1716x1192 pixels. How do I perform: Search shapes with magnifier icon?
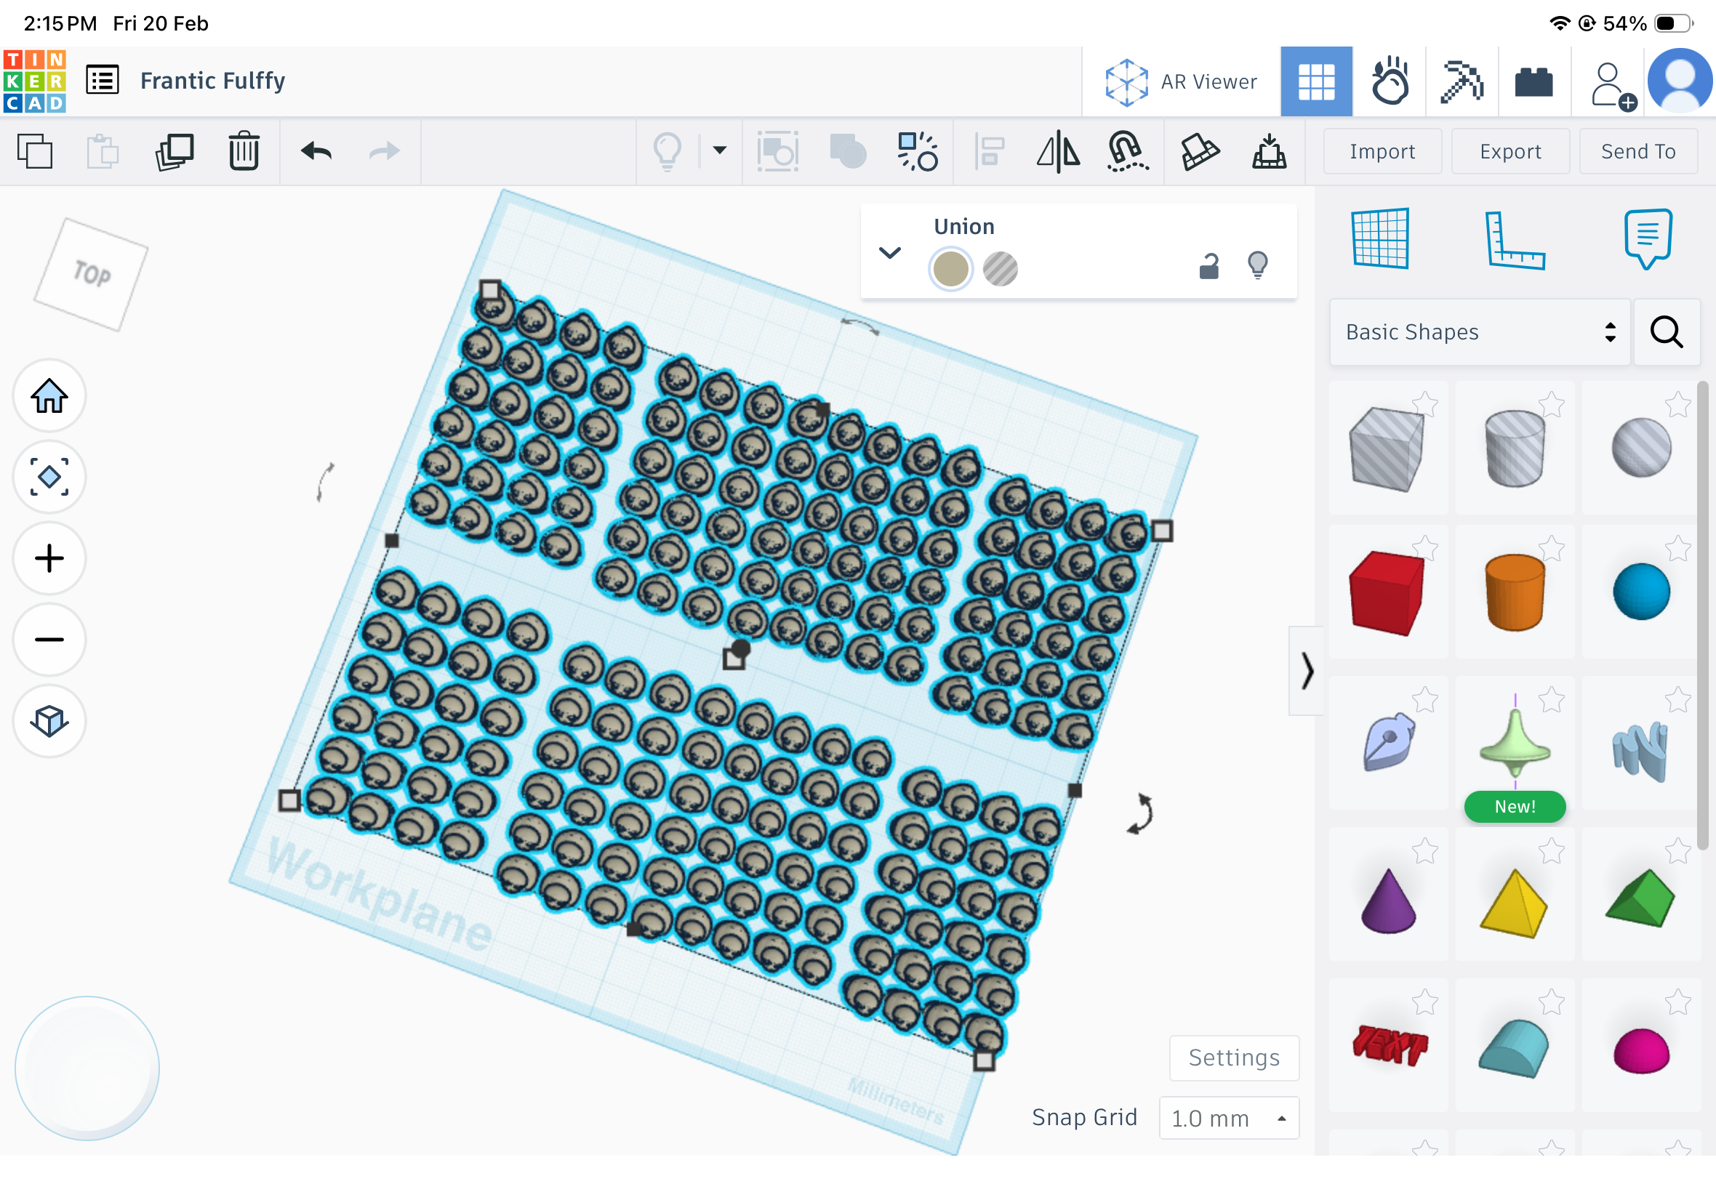click(x=1666, y=332)
